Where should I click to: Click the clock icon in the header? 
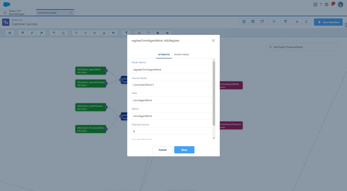click(274, 22)
